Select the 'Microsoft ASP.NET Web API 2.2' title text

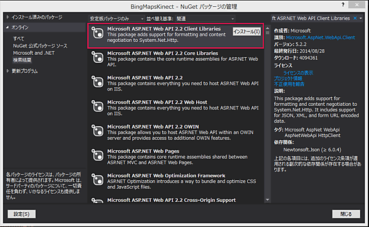point(145,78)
